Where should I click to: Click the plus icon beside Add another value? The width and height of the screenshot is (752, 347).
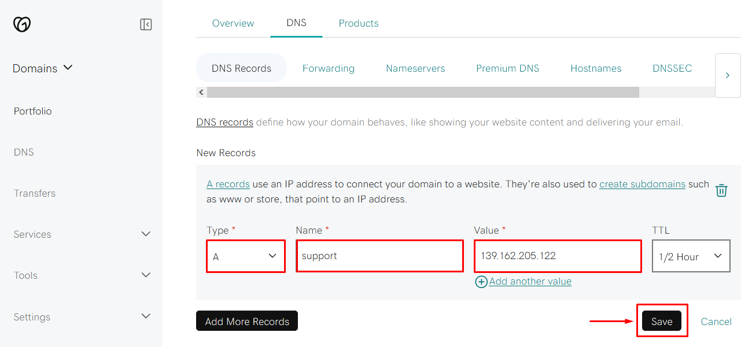click(481, 281)
